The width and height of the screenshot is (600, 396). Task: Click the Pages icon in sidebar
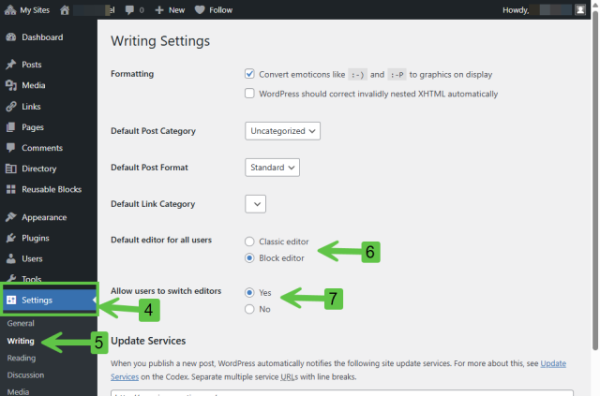11,127
